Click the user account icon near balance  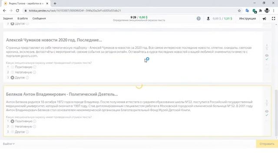point(208,18)
